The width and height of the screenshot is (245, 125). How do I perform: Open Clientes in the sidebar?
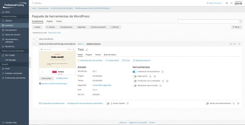8,21
